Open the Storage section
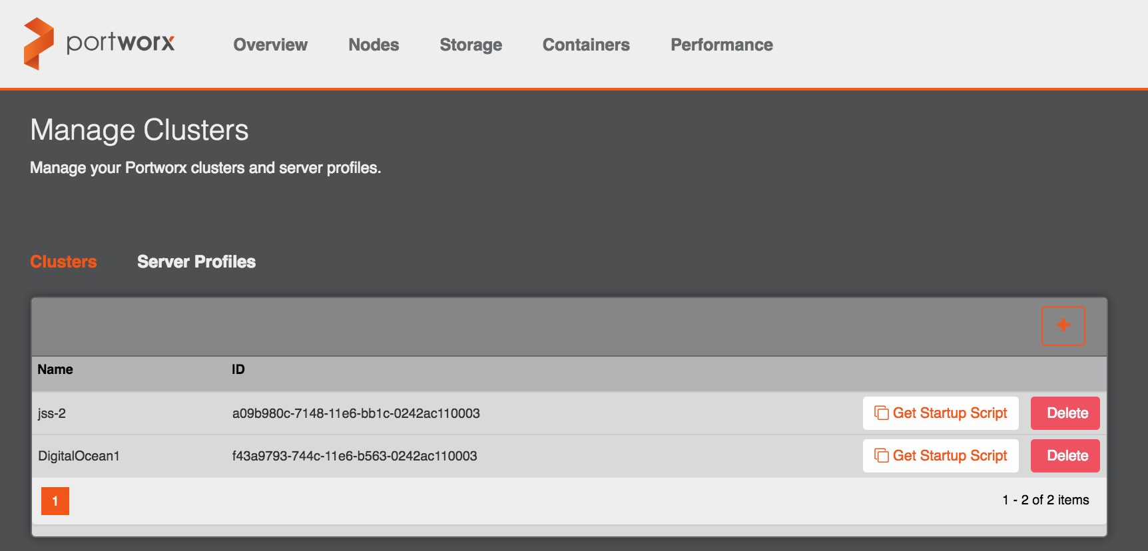 tap(471, 45)
